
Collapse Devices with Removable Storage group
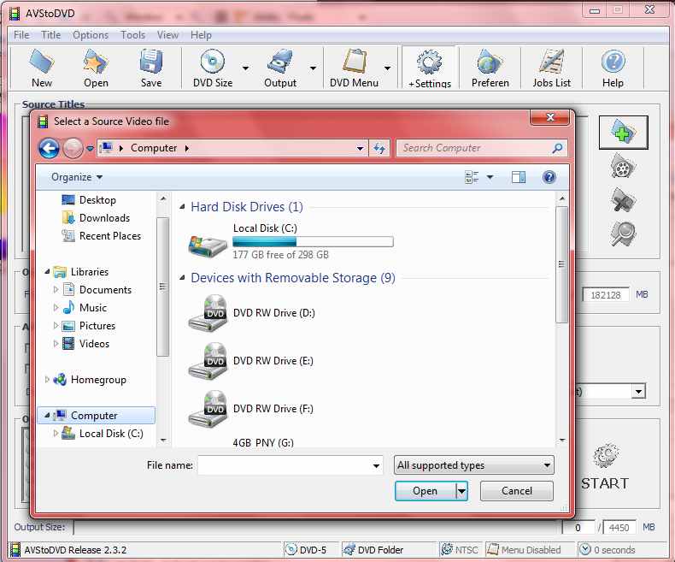tap(182, 278)
